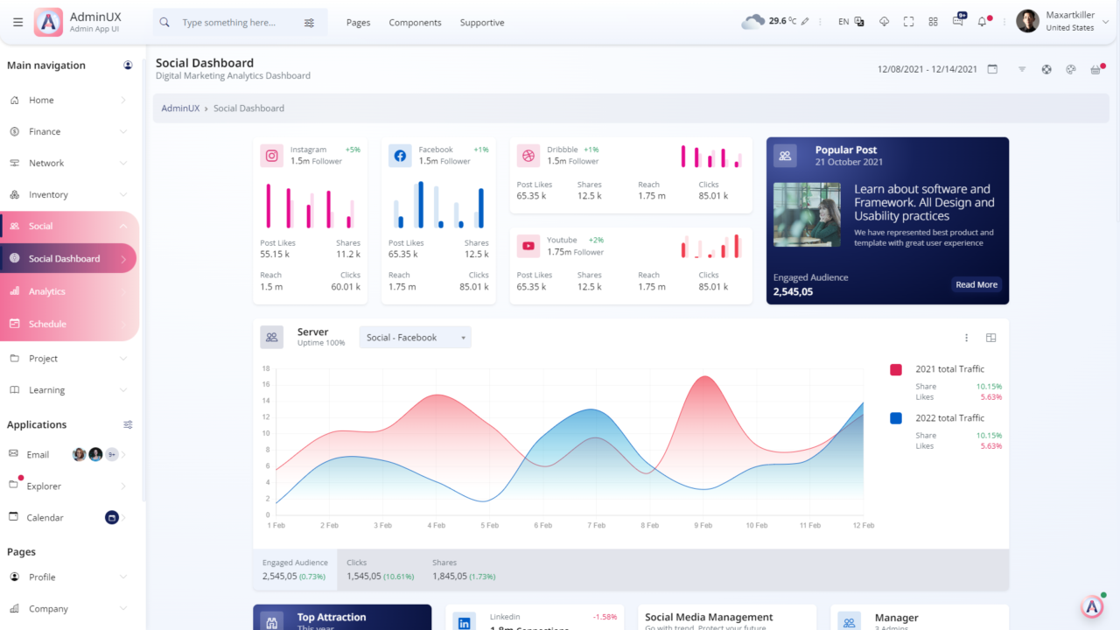The image size is (1120, 630).
Task: Open the Social - Facebook dropdown on the chart
Action: pyautogui.click(x=415, y=337)
